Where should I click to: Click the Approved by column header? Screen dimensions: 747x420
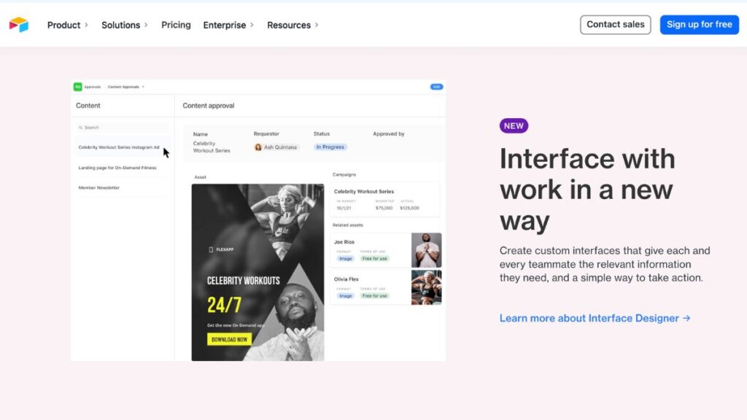tap(389, 134)
